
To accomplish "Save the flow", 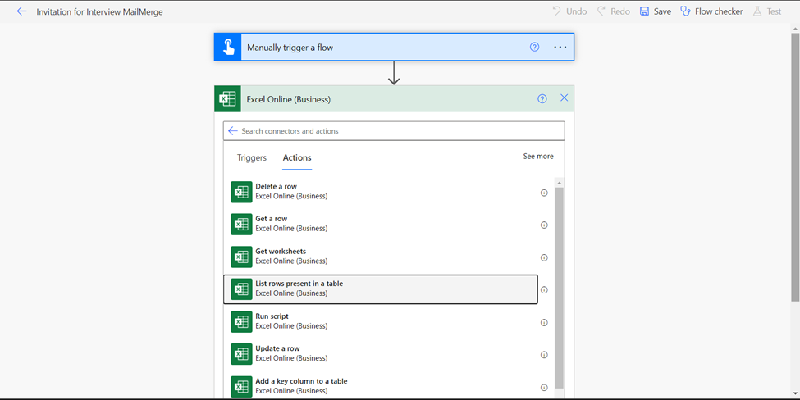I will pyautogui.click(x=656, y=11).
